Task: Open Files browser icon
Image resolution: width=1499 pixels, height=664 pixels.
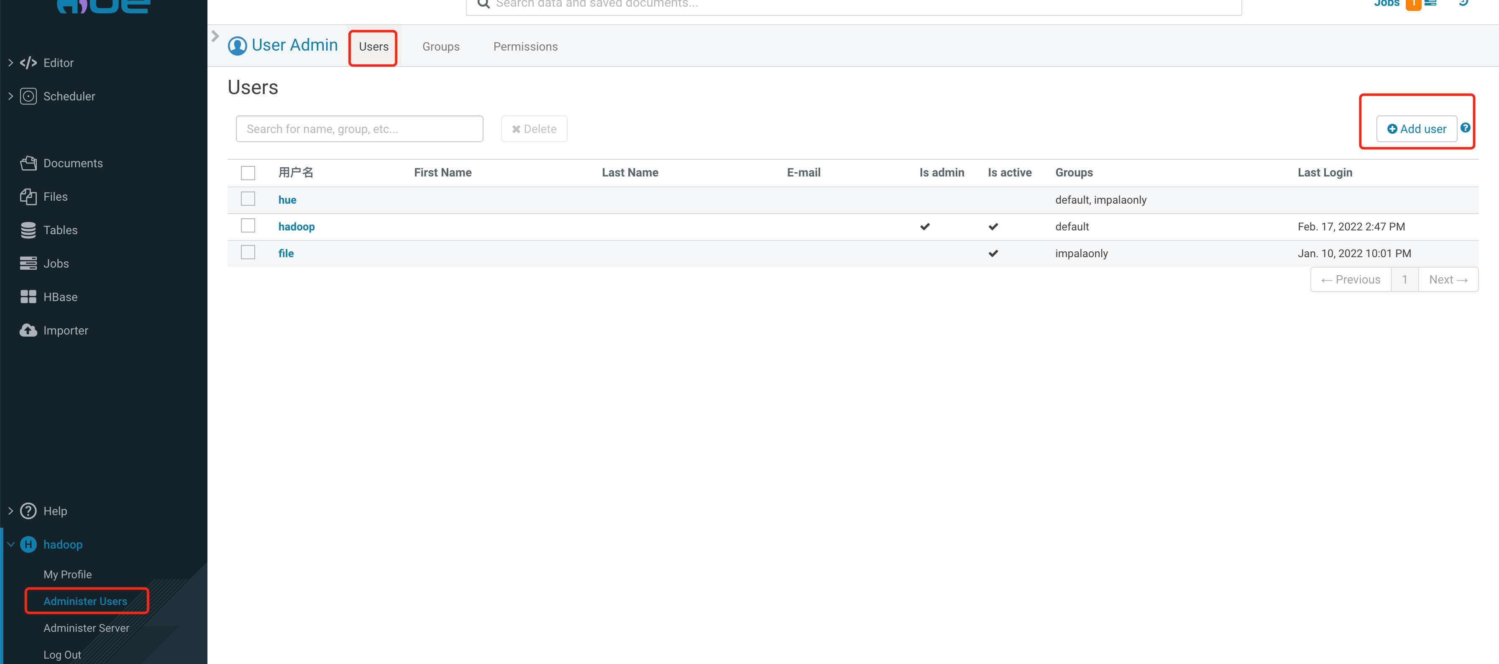Action: 28,197
